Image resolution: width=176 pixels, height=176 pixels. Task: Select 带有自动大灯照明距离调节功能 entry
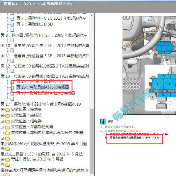pos(45,170)
